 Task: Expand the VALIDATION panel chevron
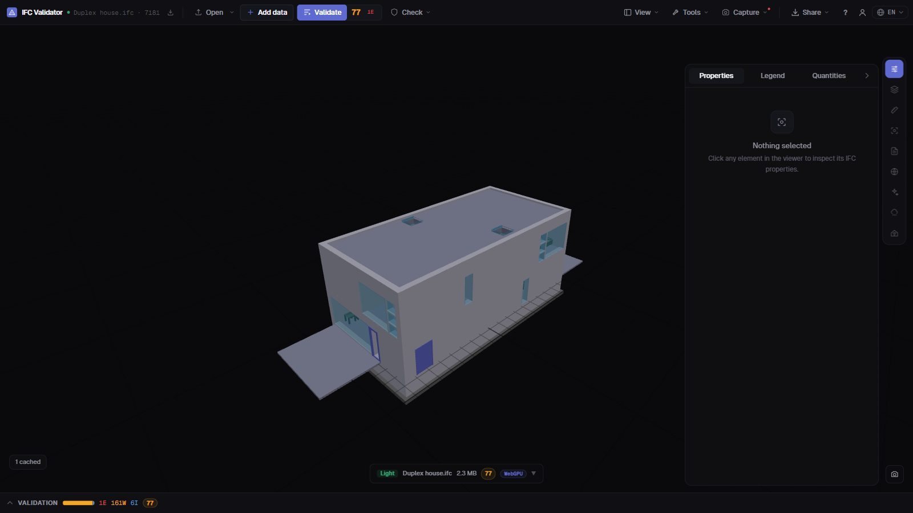(x=10, y=503)
